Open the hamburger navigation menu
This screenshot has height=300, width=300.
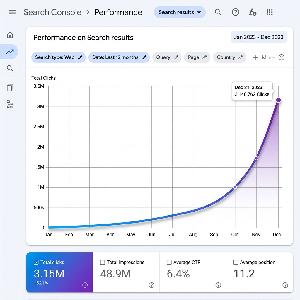point(12,12)
